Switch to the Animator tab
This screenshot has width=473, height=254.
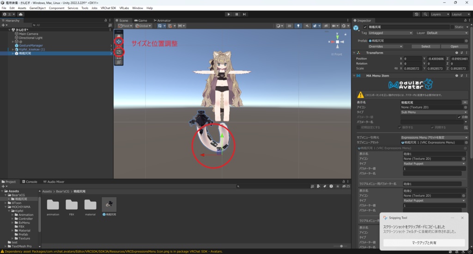pos(162,20)
